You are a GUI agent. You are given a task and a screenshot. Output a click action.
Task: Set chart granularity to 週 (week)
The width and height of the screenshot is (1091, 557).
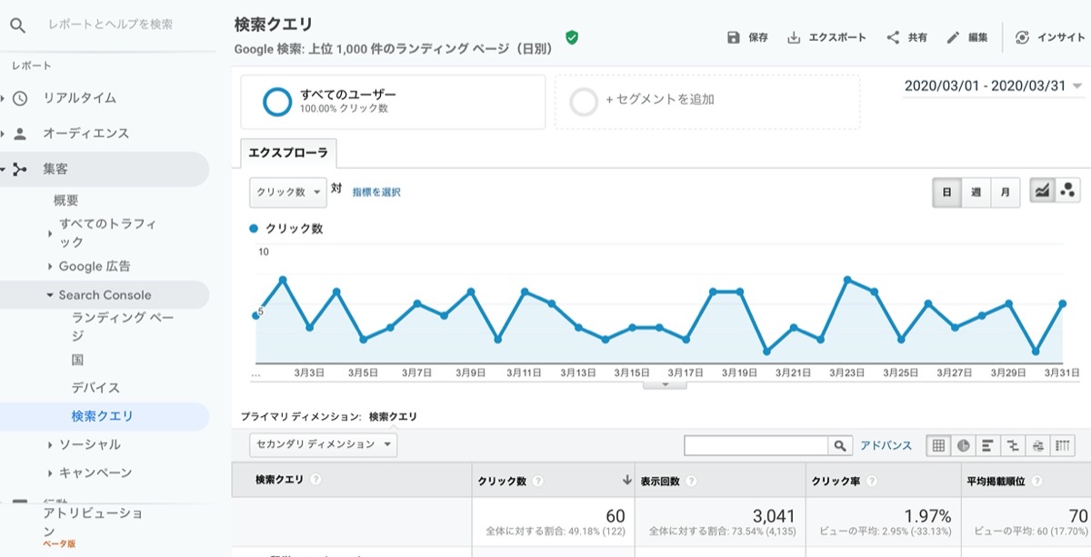click(x=976, y=192)
